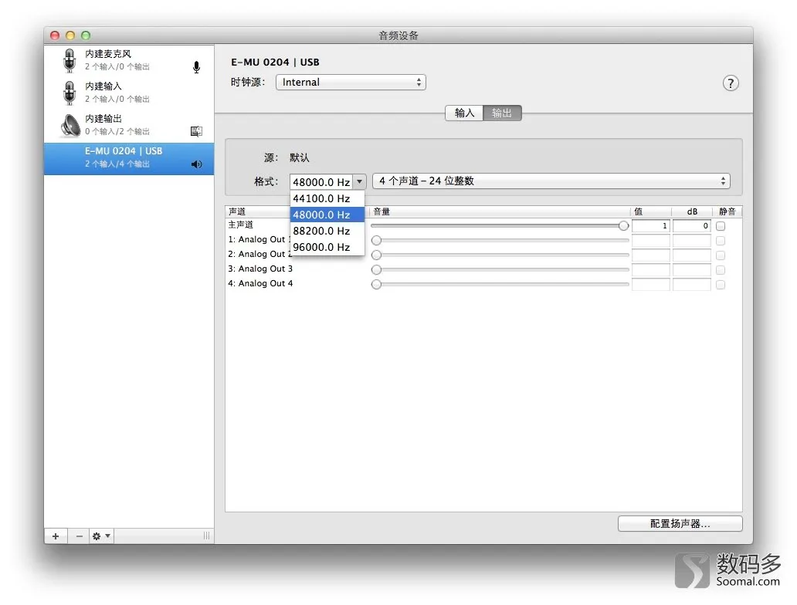Image resolution: width=797 pixels, height=605 pixels.
Task: Choose 96000.0 Hz sample rate
Action: pyautogui.click(x=327, y=248)
